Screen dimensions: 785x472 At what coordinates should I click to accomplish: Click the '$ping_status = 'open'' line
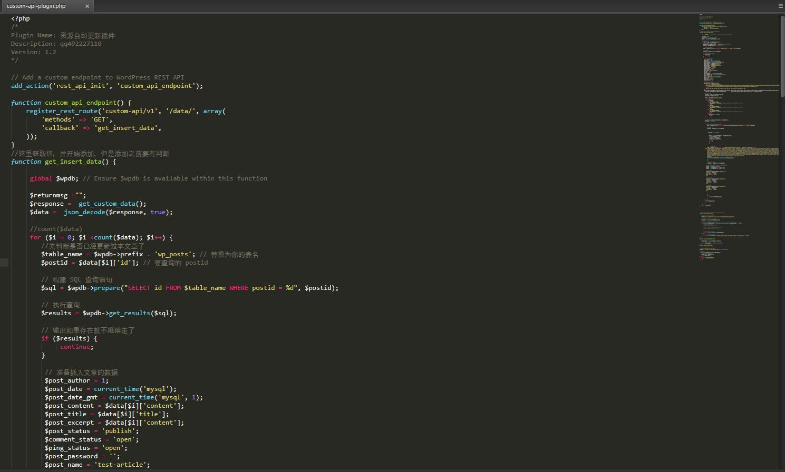pos(86,448)
